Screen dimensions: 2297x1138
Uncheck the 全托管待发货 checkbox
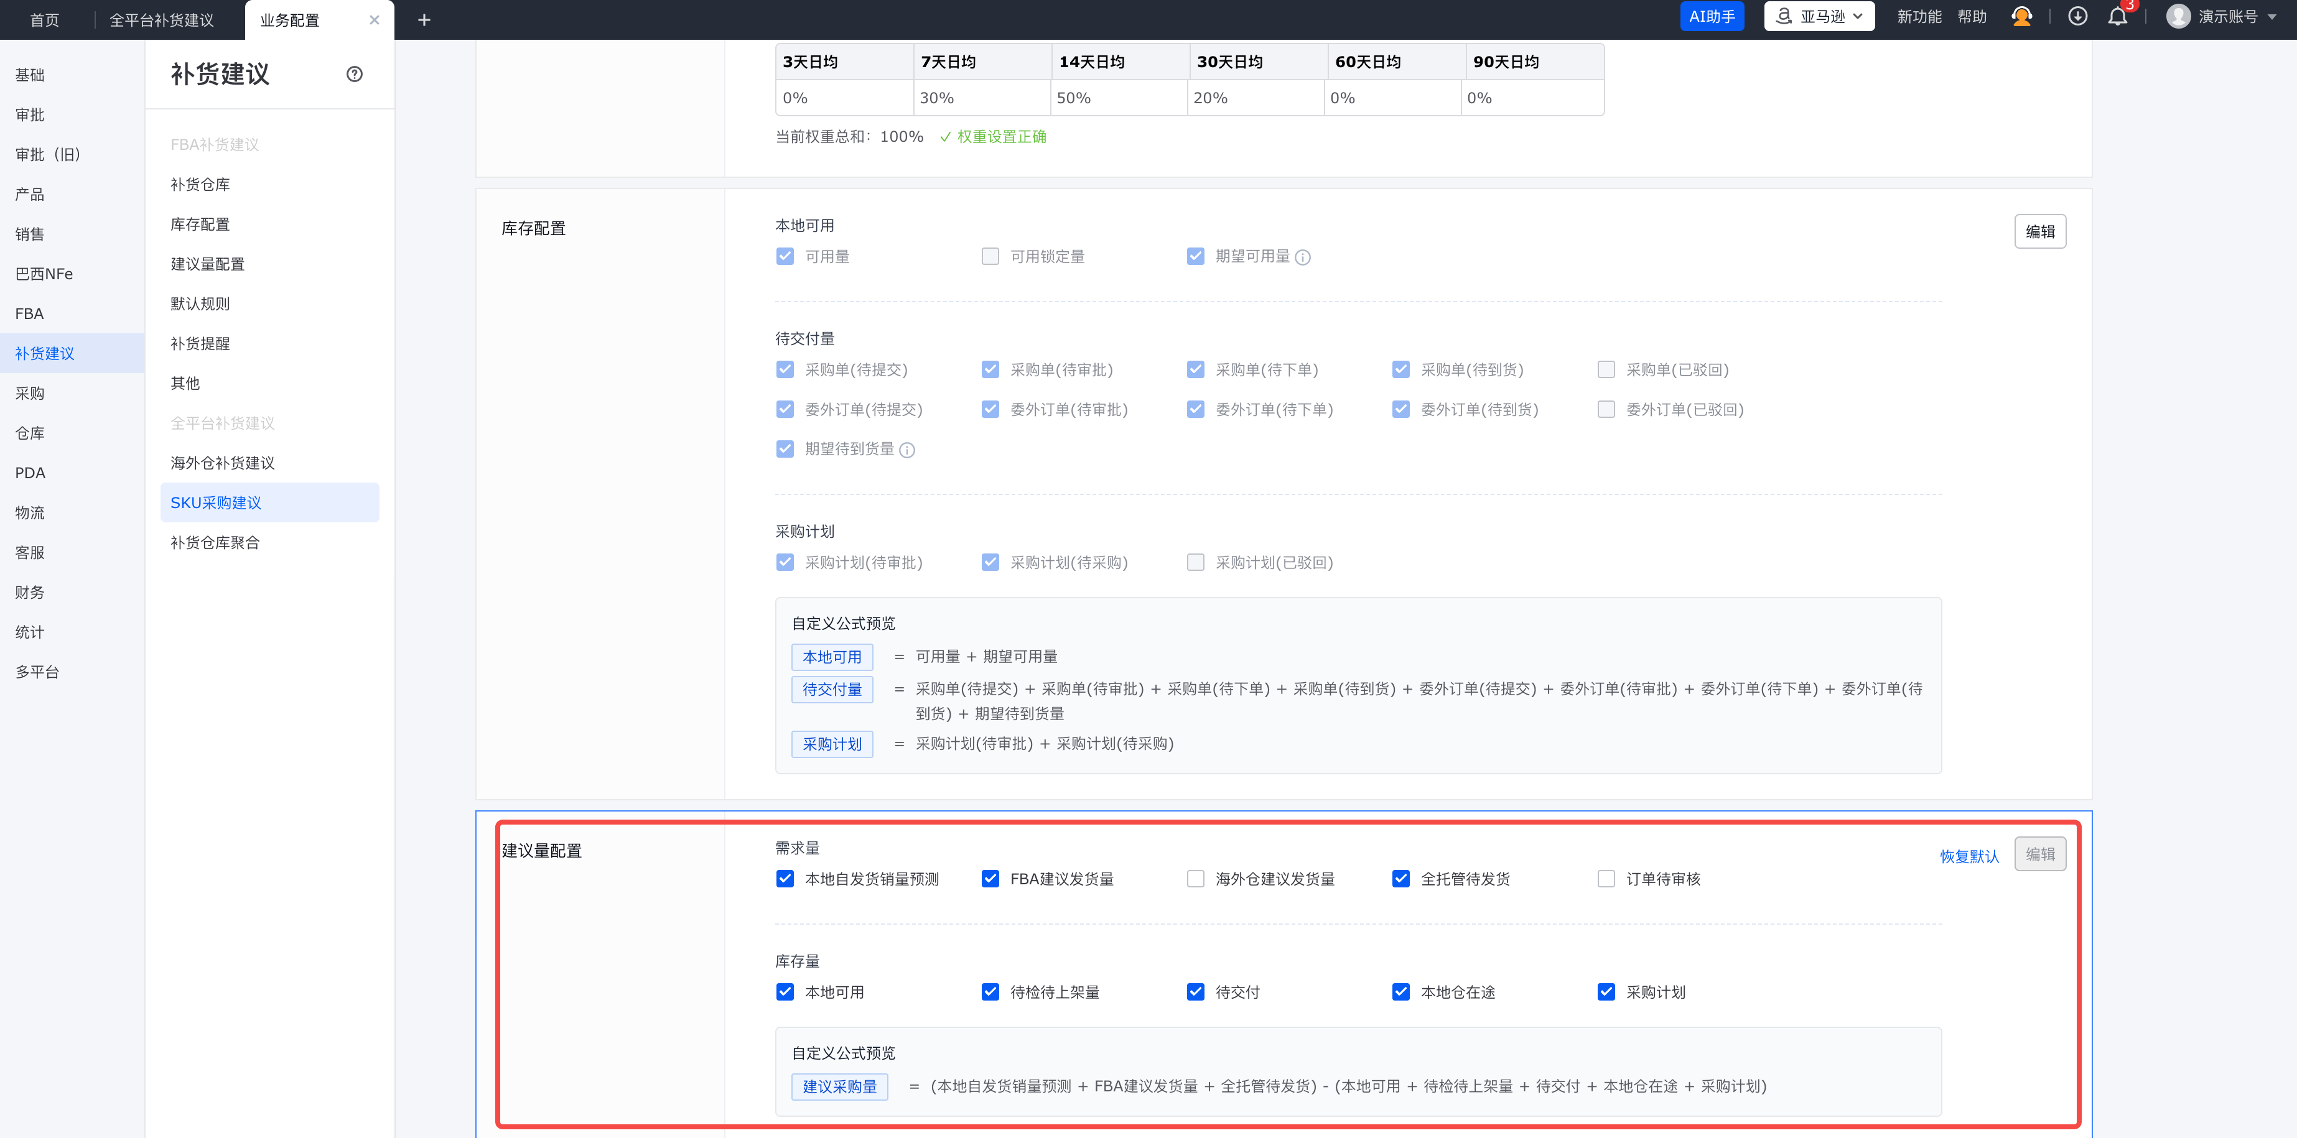(1401, 879)
